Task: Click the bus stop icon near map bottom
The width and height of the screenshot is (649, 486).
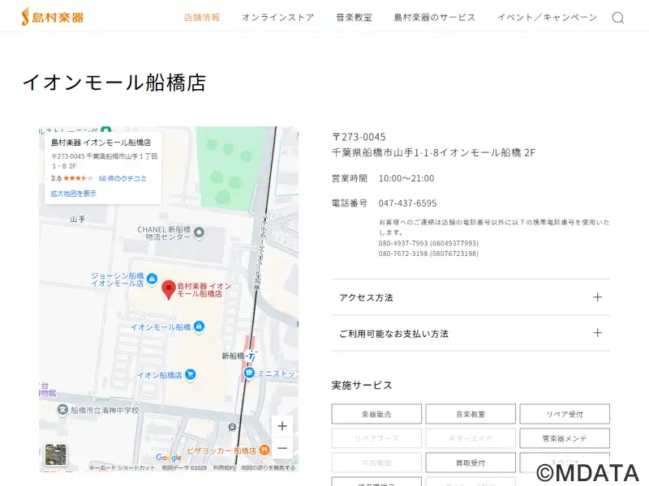Action: coord(232,427)
